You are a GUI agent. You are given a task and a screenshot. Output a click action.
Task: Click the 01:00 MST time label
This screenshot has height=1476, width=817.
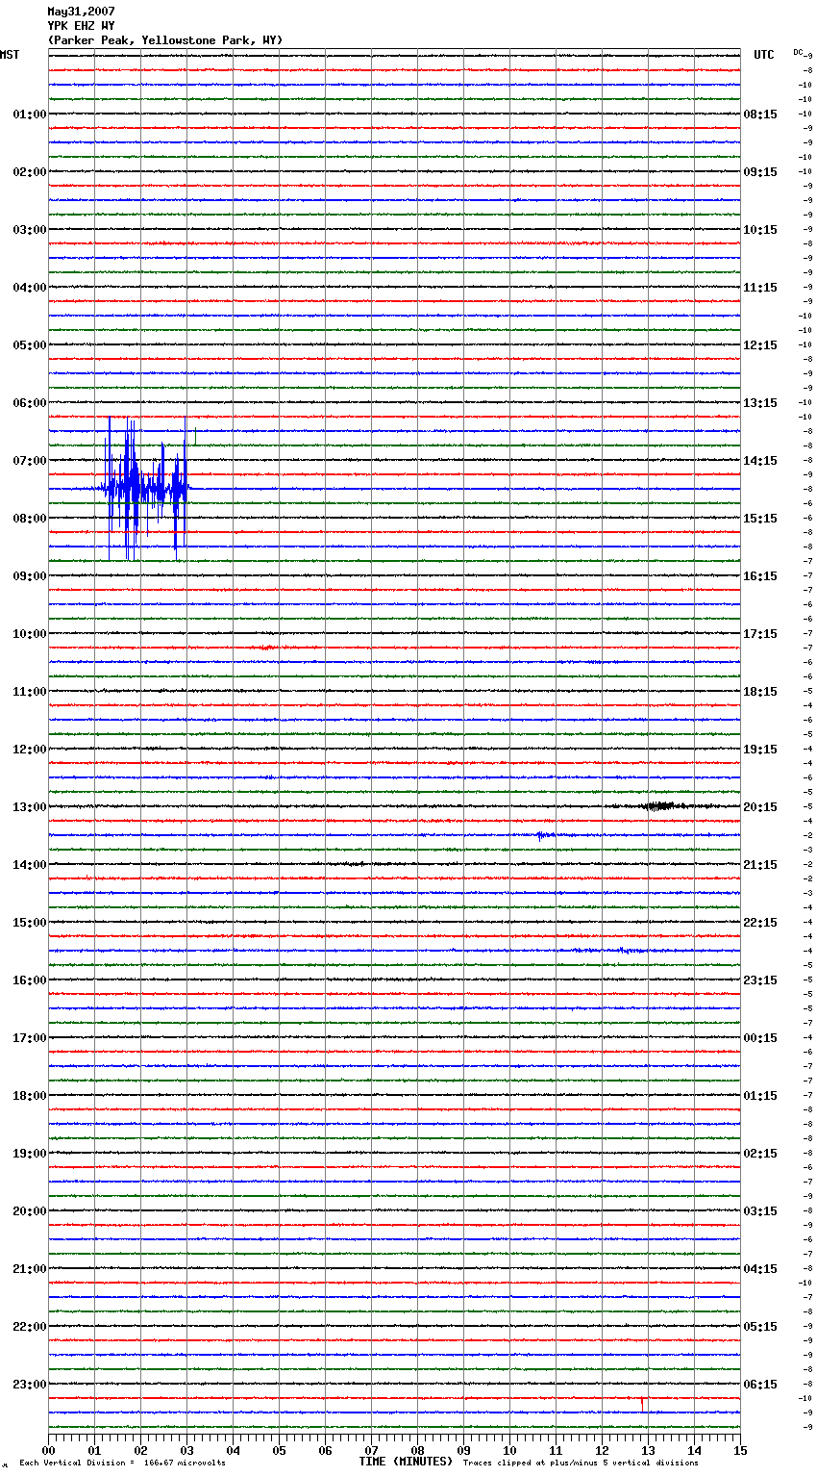30,115
